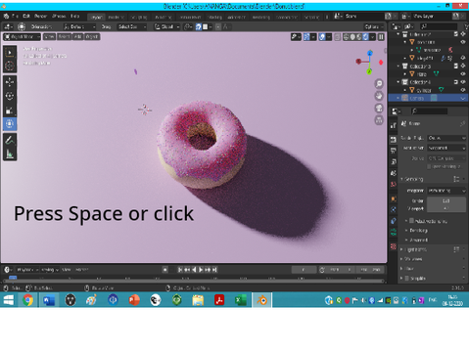The image size is (469, 352).
Task: Collapse Collection 3 in the outliner
Action: [399, 66]
